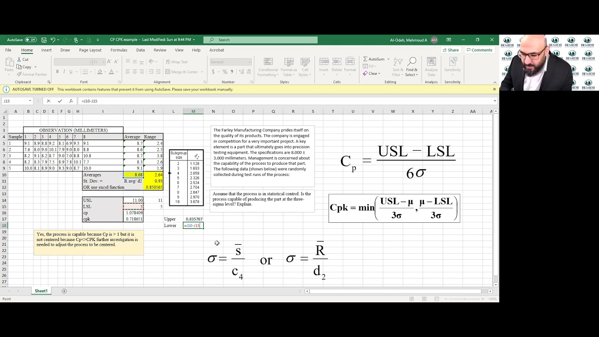Toggle Bold formatting

click(x=58, y=72)
